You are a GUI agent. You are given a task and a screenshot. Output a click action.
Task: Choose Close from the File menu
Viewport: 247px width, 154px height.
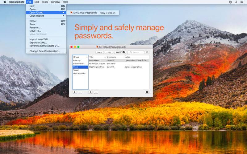tap(46, 21)
